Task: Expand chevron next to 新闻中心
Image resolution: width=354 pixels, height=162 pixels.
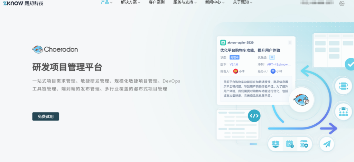Action: 223,2
